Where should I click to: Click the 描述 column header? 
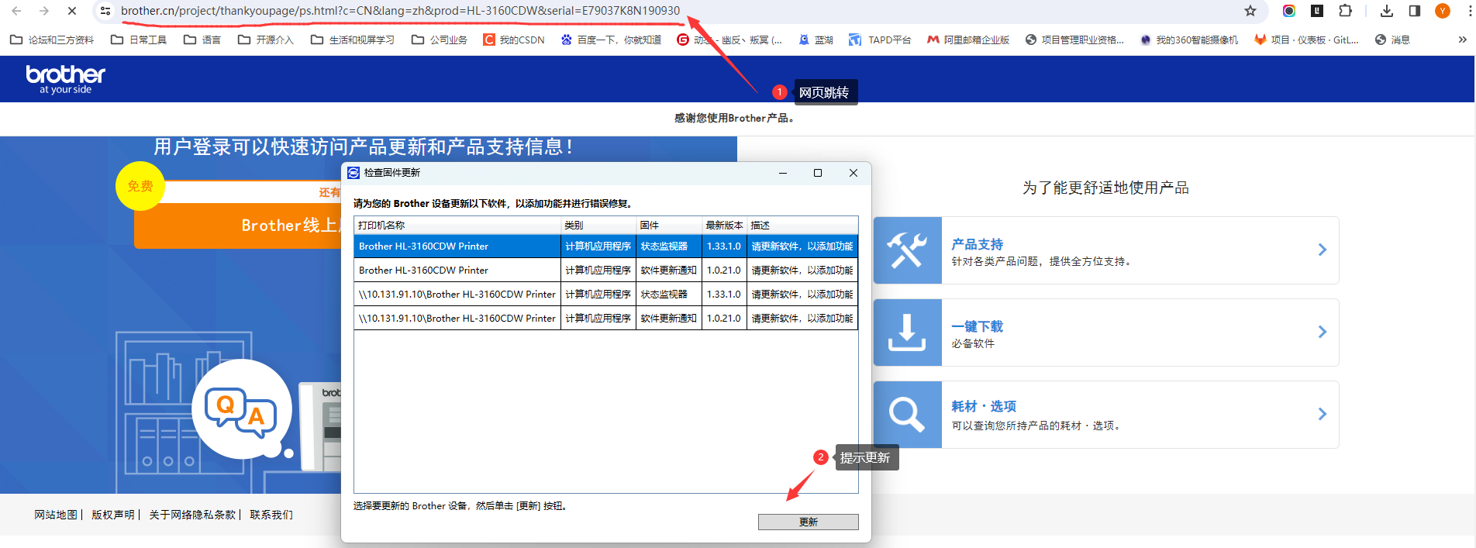pyautogui.click(x=802, y=225)
